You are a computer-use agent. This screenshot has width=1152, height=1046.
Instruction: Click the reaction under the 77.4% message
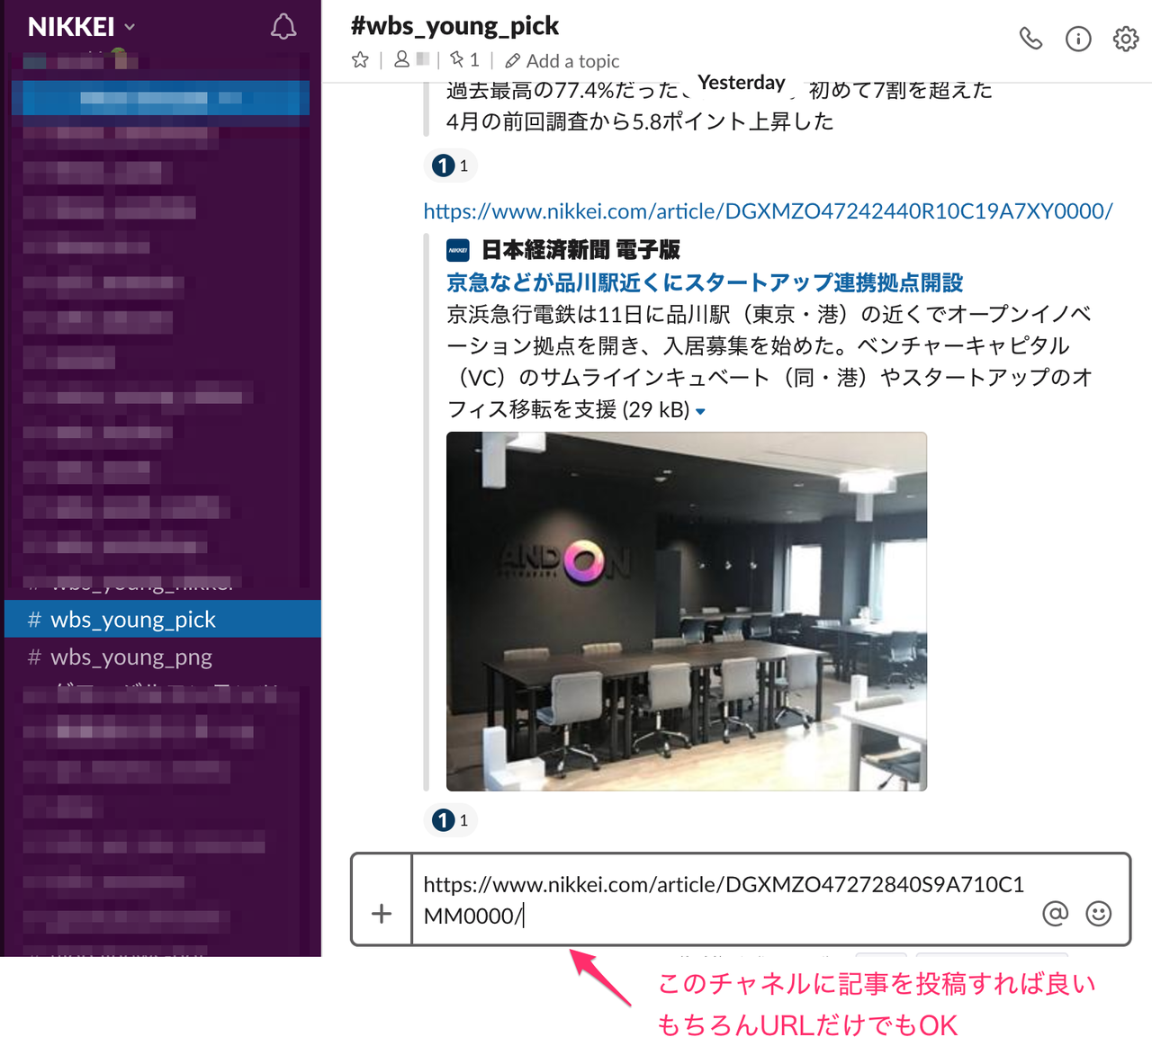tap(450, 165)
